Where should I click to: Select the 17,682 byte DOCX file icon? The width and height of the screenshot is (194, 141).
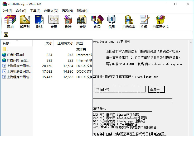tap(4, 71)
